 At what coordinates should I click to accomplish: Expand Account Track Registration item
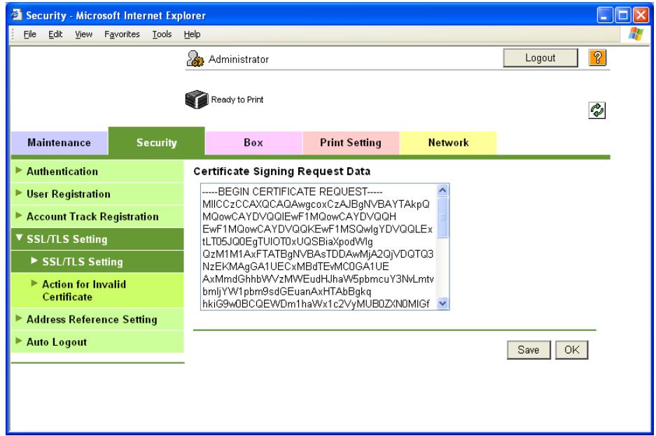(97, 216)
